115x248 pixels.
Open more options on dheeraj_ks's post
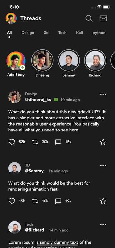[x=103, y=95]
